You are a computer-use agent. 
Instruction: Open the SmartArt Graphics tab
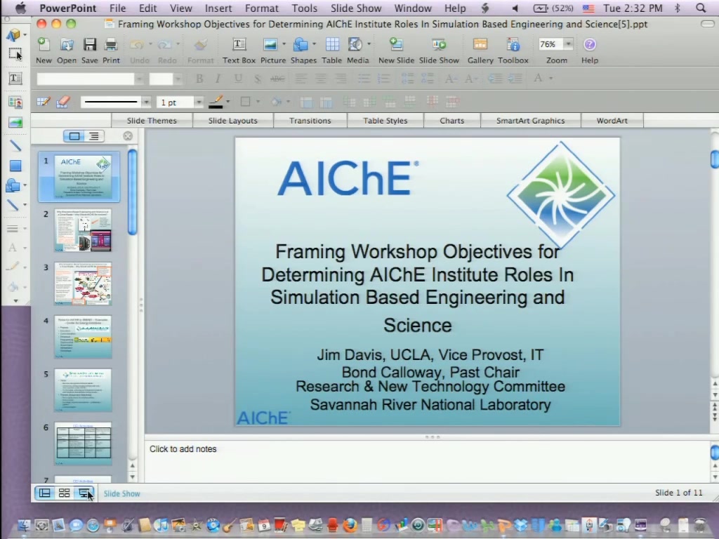pos(531,121)
